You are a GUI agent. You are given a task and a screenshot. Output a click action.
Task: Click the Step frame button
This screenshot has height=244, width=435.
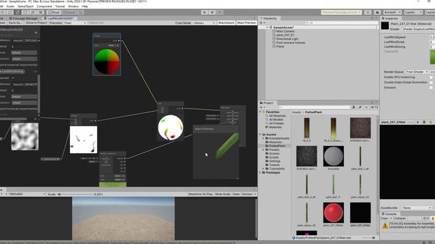[220, 12]
